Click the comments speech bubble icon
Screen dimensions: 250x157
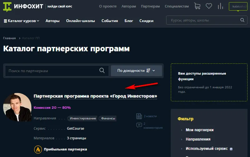pos(139,125)
